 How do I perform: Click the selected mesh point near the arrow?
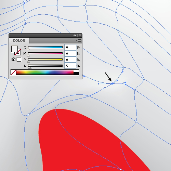(x=112, y=83)
